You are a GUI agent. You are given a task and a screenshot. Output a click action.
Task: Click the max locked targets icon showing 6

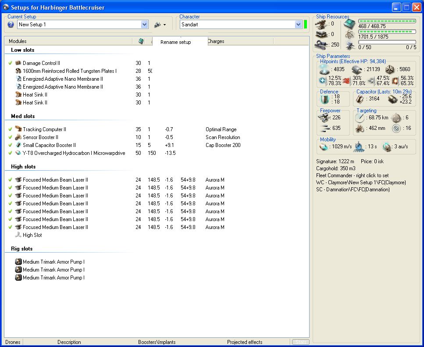pos(396,118)
